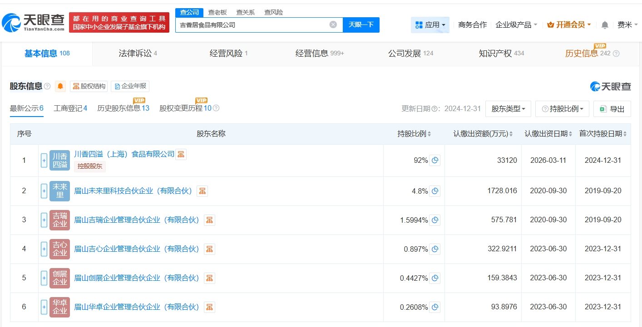Clear the company search box text
Screen dimensions: 642x327
click(x=333, y=25)
